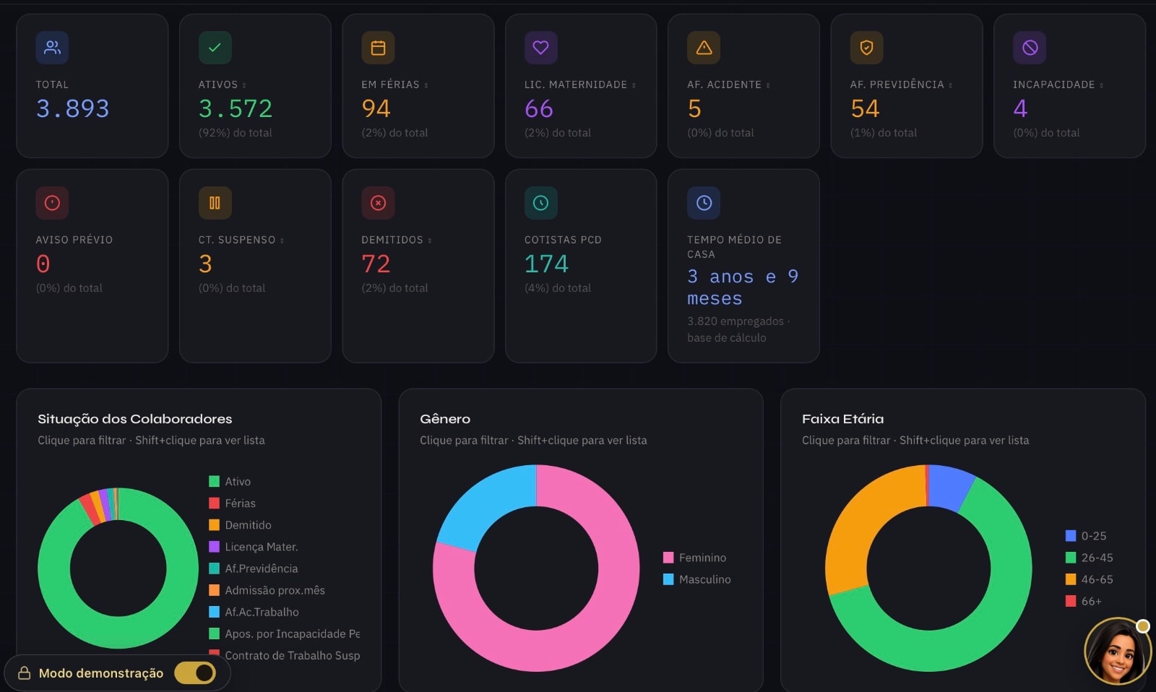Toggle Demitido series in Situação legend

click(x=240, y=524)
